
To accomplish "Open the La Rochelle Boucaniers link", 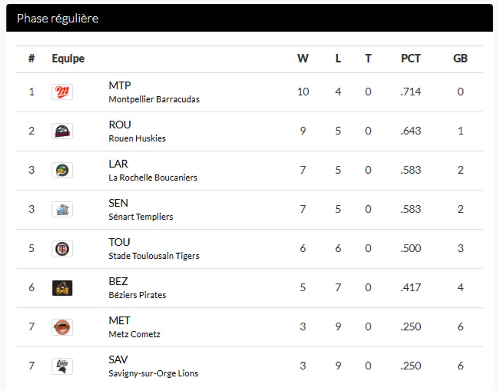I will (x=153, y=178).
